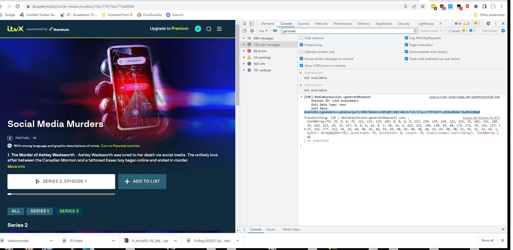The width and height of the screenshot is (513, 250).
Task: Toggle Eager evaluation checkbox
Action: coord(406,45)
